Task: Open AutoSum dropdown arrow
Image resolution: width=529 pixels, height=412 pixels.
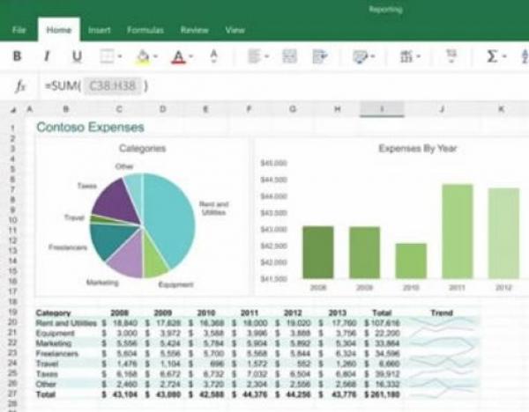Action: (504, 56)
